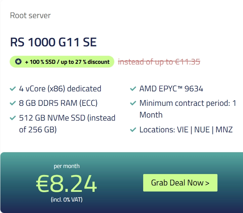The image size is (243, 213).
Task: Click checkmark icon beside Locations line
Action: [133, 130]
